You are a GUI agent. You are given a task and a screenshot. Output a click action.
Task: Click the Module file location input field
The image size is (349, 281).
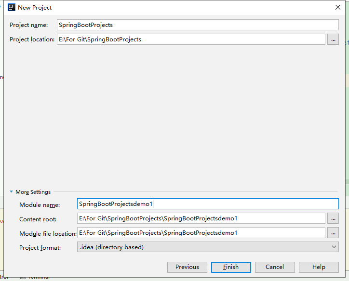click(201, 233)
